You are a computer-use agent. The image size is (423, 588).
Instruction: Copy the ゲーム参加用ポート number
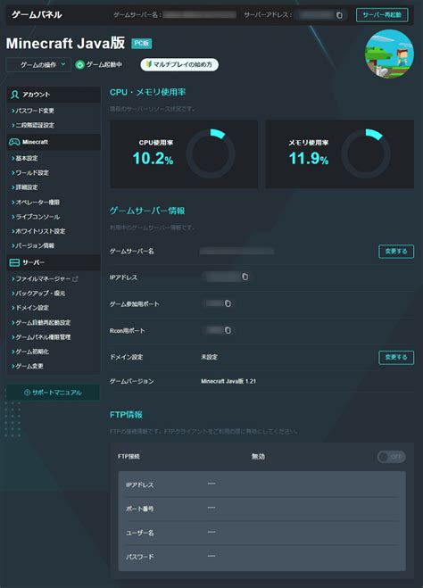point(228,303)
